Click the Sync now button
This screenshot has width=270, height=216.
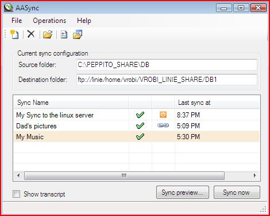click(237, 193)
